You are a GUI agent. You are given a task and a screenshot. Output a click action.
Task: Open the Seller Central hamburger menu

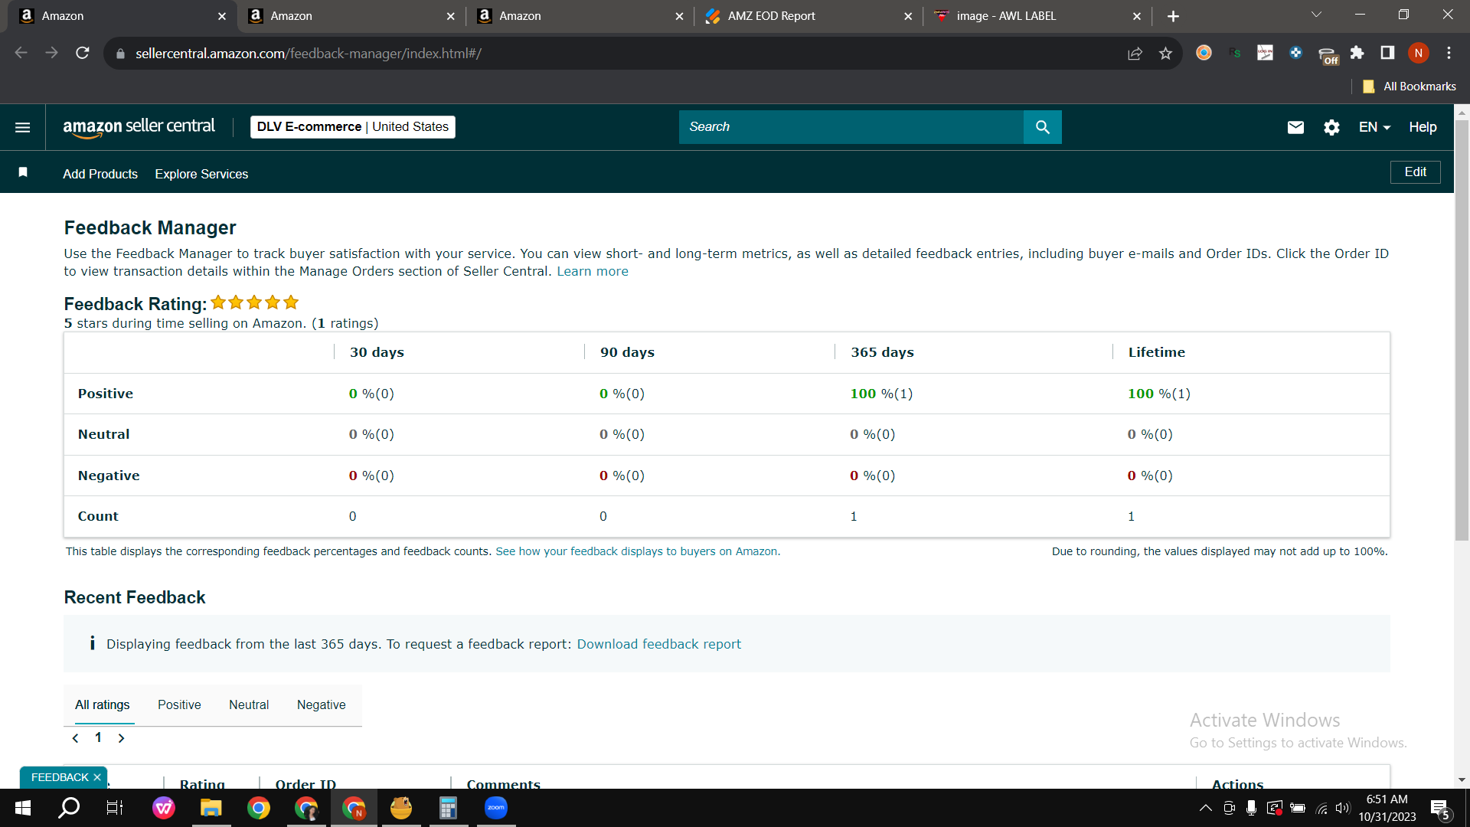[23, 127]
